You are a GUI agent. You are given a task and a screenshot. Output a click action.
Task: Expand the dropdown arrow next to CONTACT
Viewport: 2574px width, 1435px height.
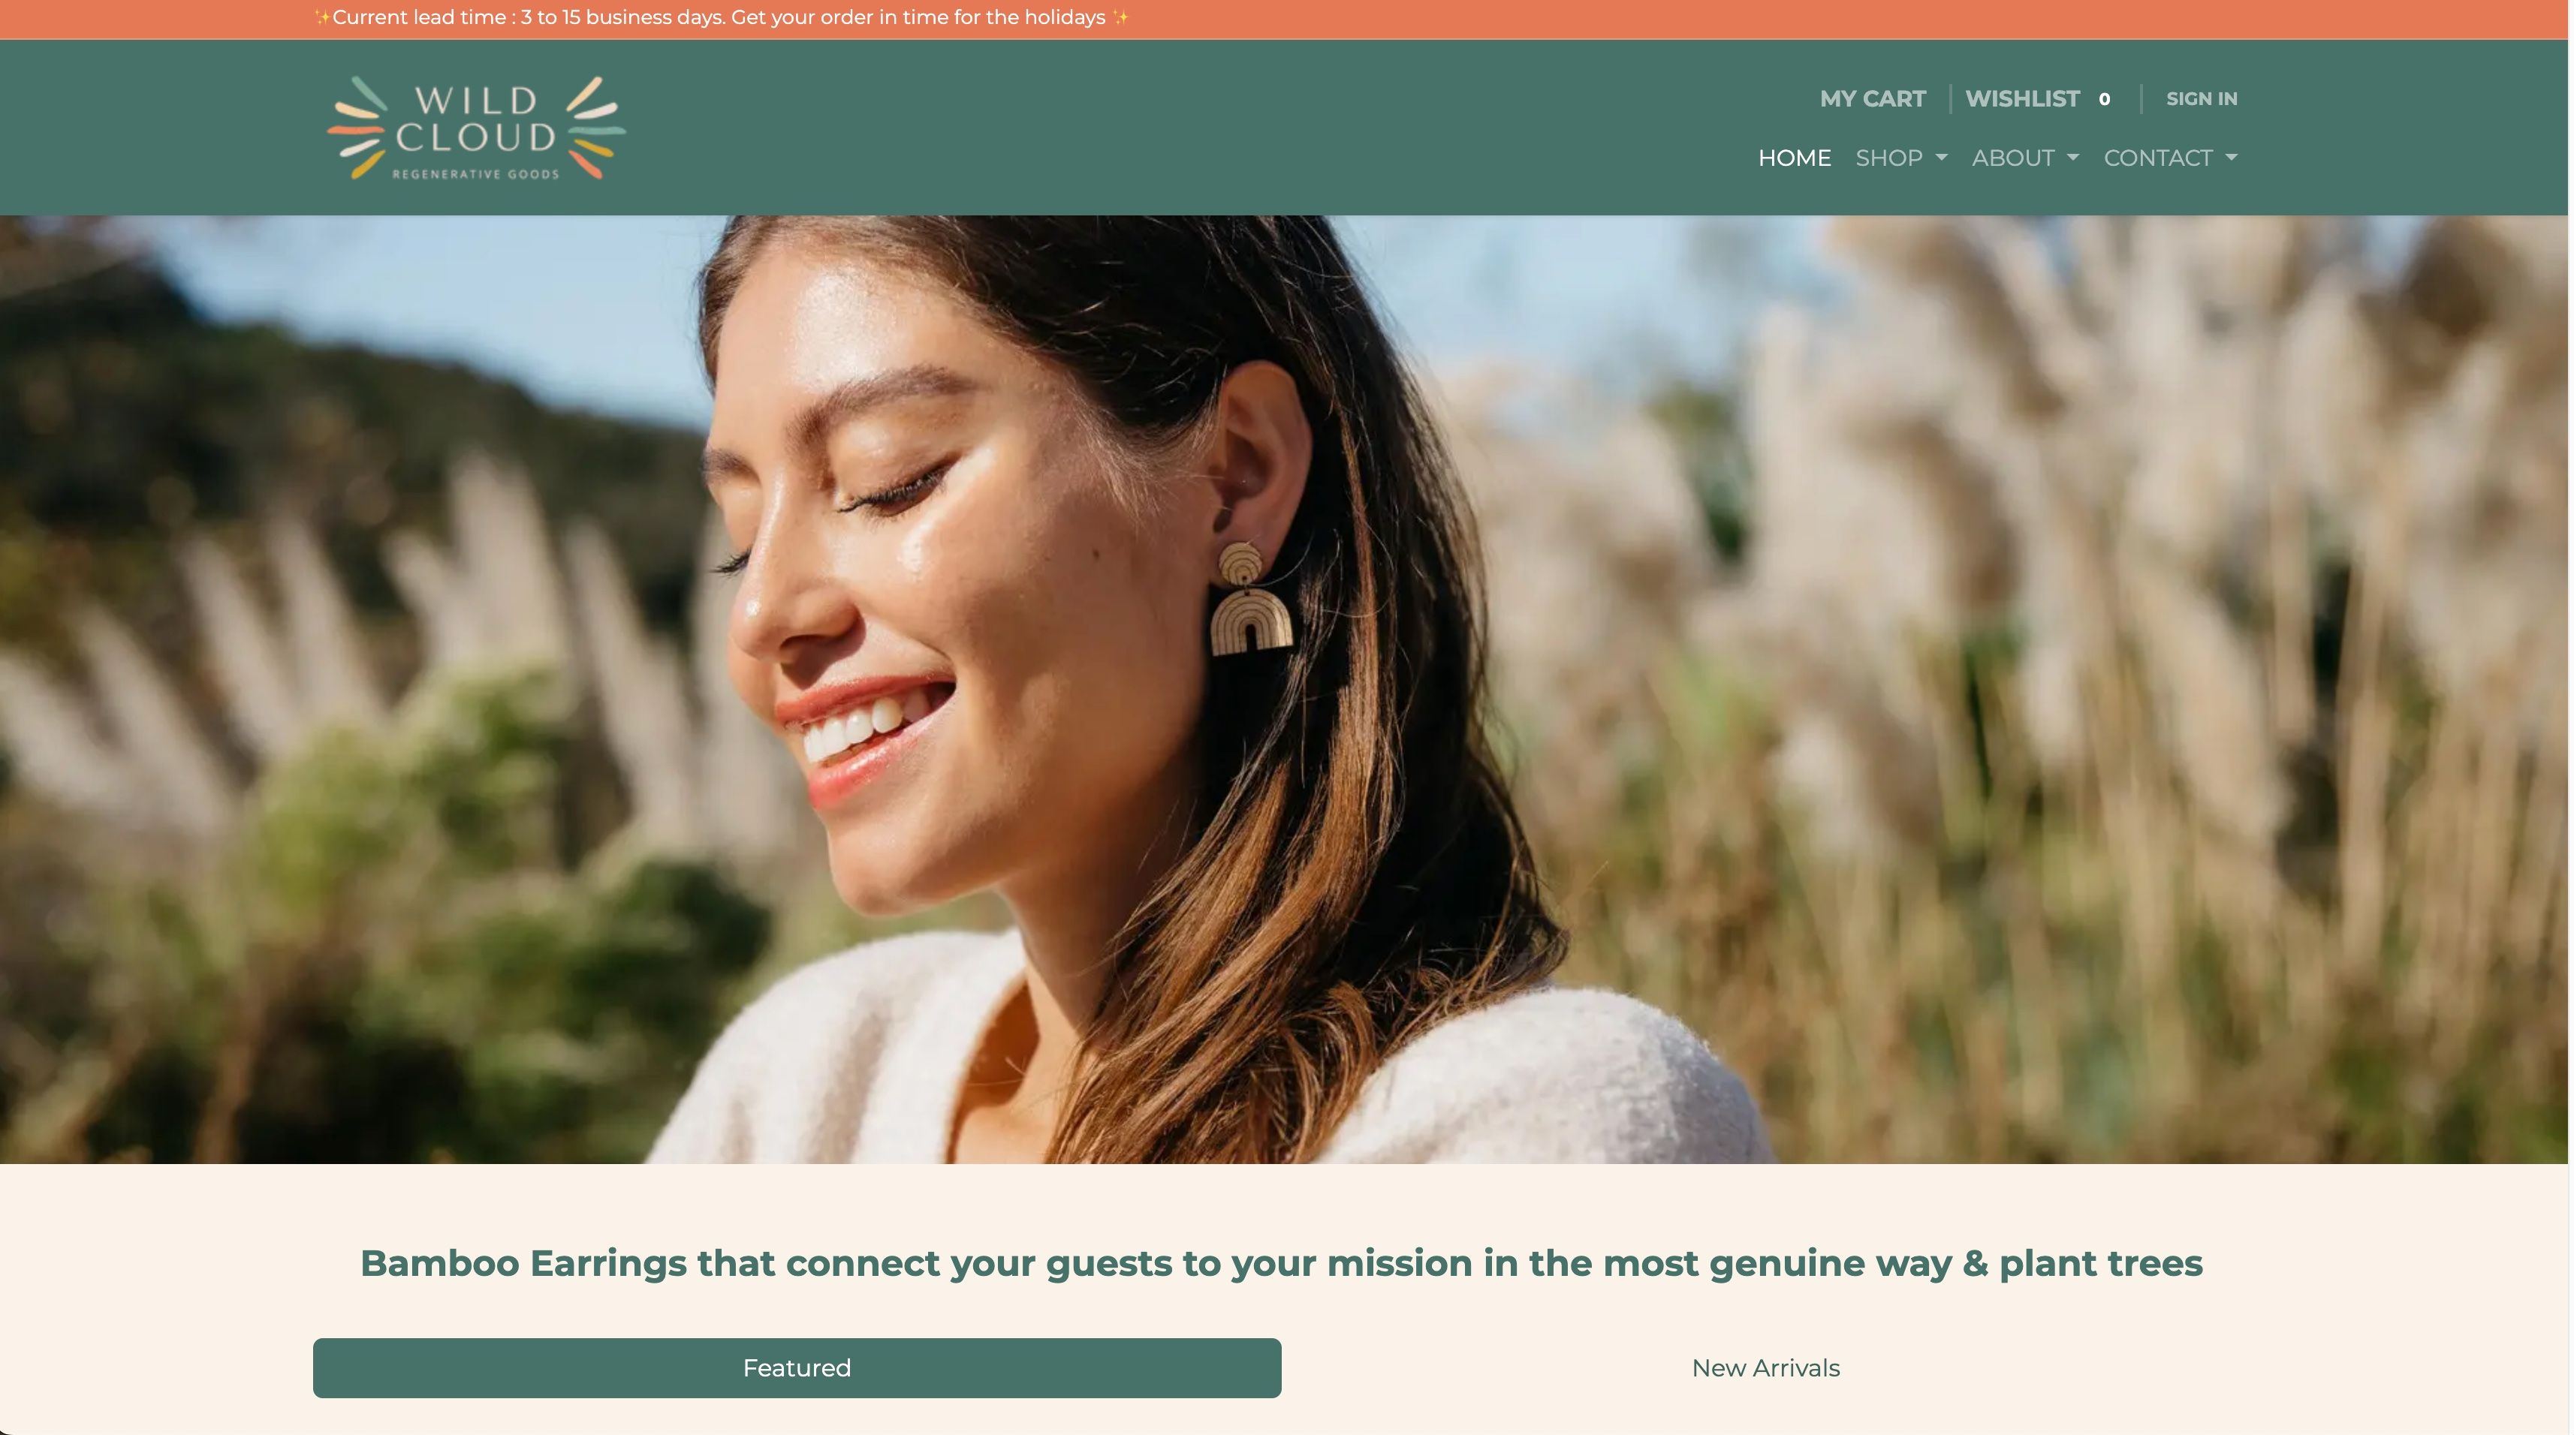coord(2232,158)
